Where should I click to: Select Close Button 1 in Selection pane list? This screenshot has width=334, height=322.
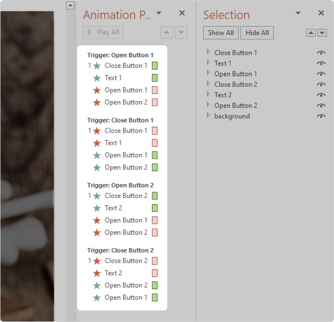pyautogui.click(x=236, y=52)
